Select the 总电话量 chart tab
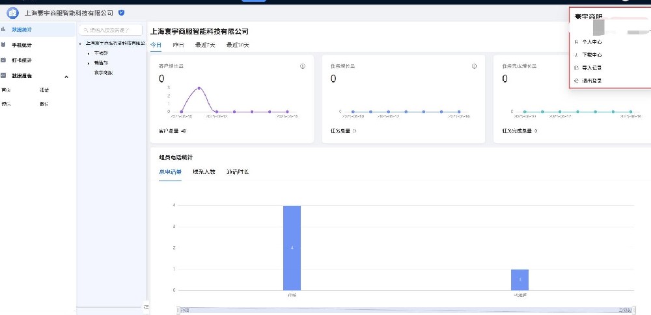This screenshot has height=315, width=651. 170,171
